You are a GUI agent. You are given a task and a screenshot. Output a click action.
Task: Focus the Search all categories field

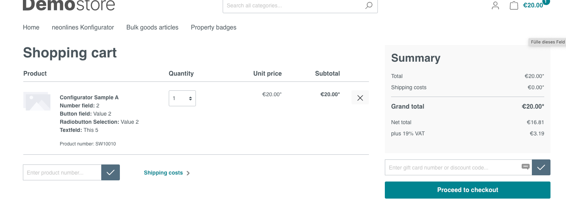[293, 6]
